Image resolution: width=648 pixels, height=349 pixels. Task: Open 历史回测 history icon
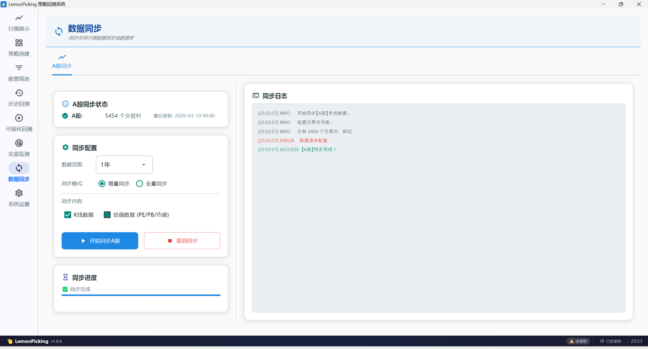pos(19,93)
